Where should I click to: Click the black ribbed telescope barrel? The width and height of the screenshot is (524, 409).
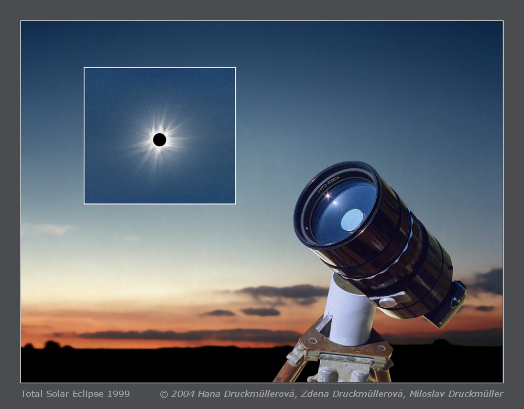click(x=414, y=246)
